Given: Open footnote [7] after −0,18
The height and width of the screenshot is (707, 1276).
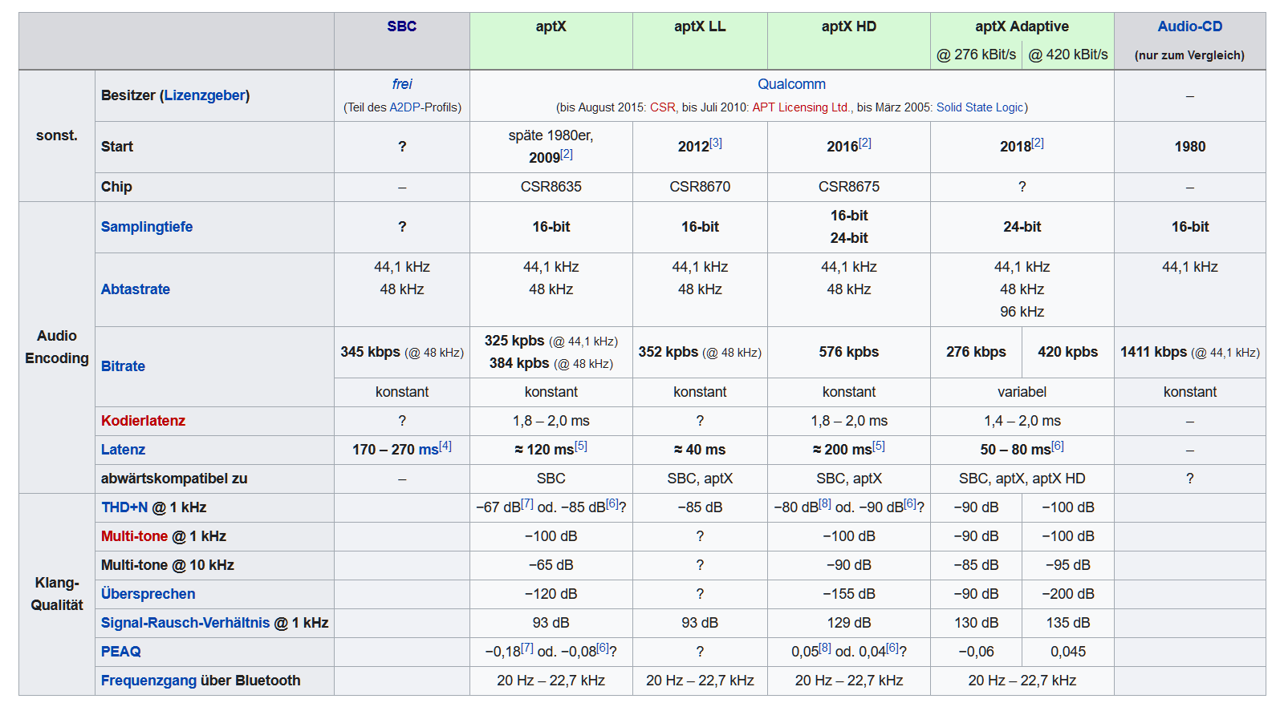Looking at the screenshot, I should (527, 648).
